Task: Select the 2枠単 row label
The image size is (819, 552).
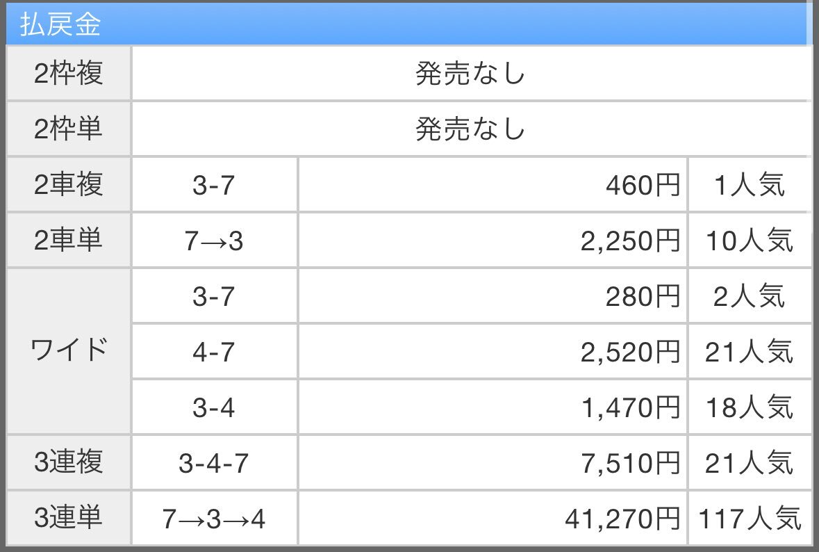Action: pos(69,129)
